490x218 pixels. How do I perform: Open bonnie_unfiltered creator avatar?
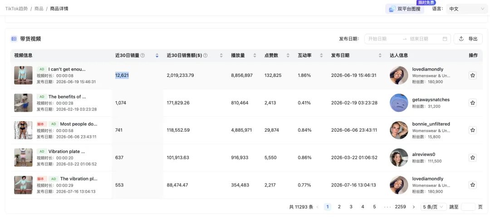point(399,130)
